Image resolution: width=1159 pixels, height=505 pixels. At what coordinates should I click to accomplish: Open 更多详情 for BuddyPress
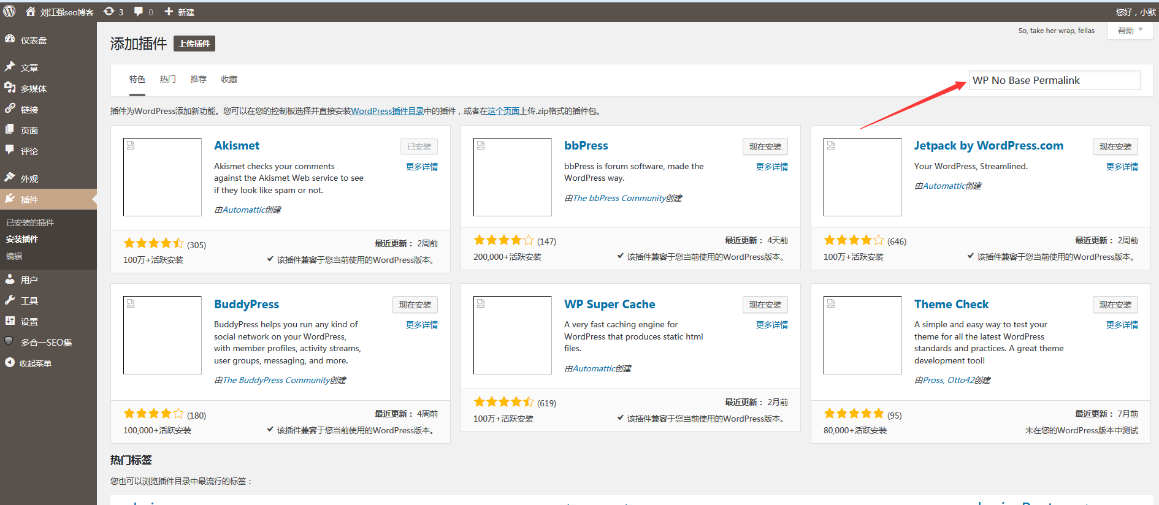(x=422, y=325)
